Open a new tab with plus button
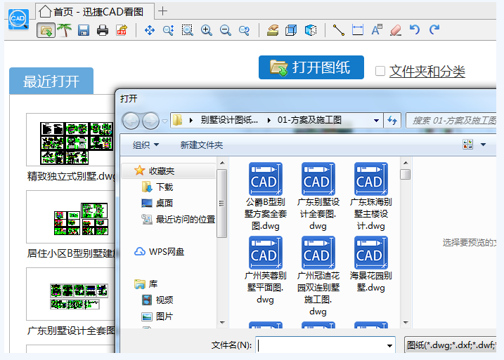The width and height of the screenshot is (504, 360). coord(163,11)
